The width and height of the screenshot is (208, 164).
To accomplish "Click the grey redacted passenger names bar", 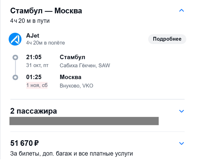I will (x=84, y=121).
